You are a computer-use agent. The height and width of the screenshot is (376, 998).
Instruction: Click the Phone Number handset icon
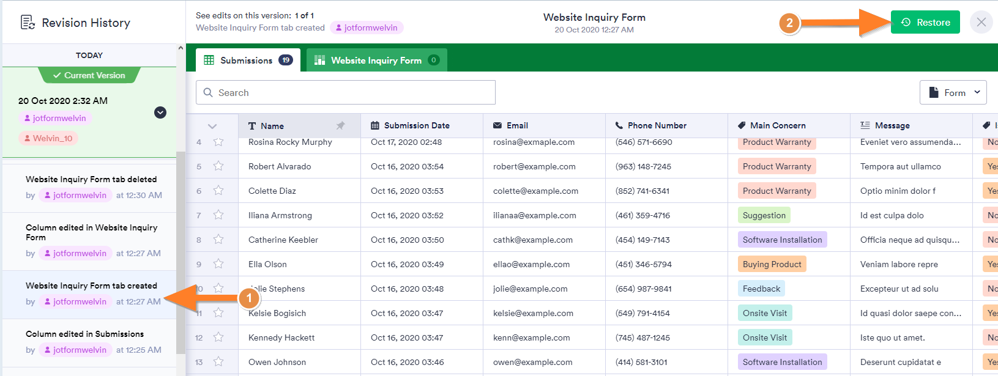click(x=619, y=125)
